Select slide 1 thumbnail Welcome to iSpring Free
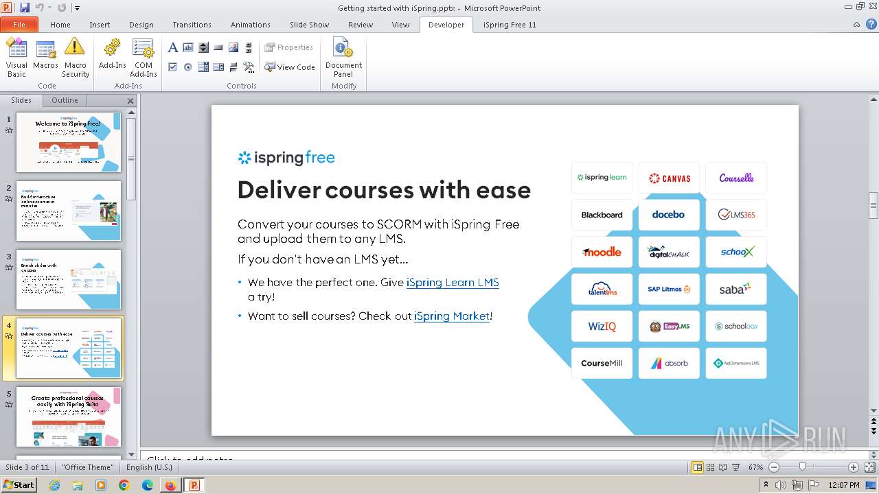This screenshot has width=879, height=494. (x=69, y=142)
